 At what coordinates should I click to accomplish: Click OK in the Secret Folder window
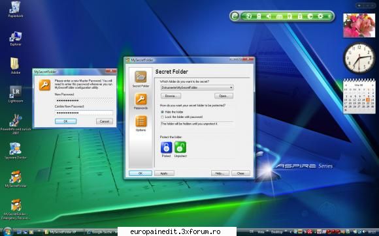pos(140,173)
